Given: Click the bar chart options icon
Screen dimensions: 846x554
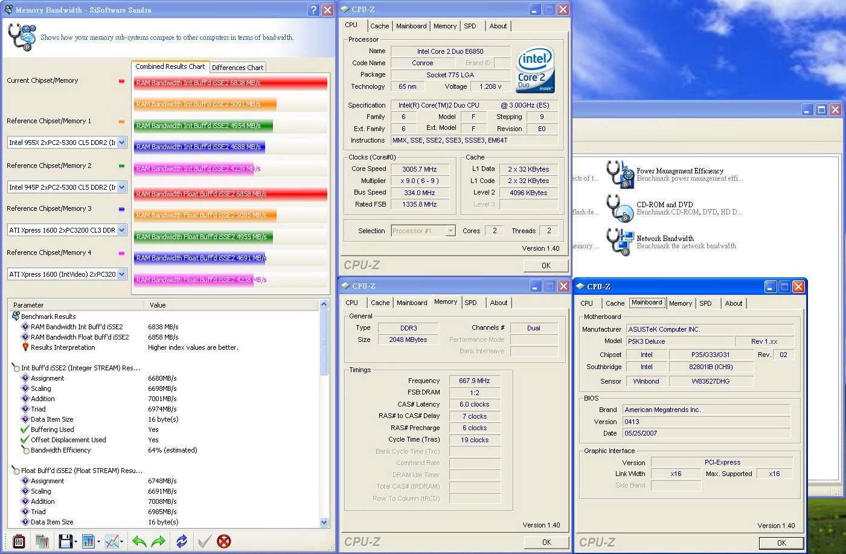Looking at the screenshot, I should coord(88,541).
